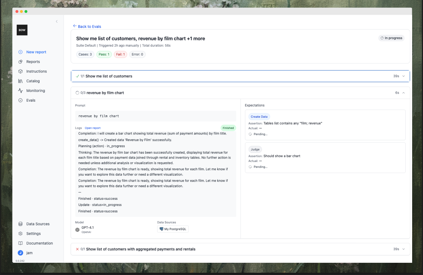Click the 'Should show a bar chart' assertion text
The image size is (423, 275).
pos(282,156)
